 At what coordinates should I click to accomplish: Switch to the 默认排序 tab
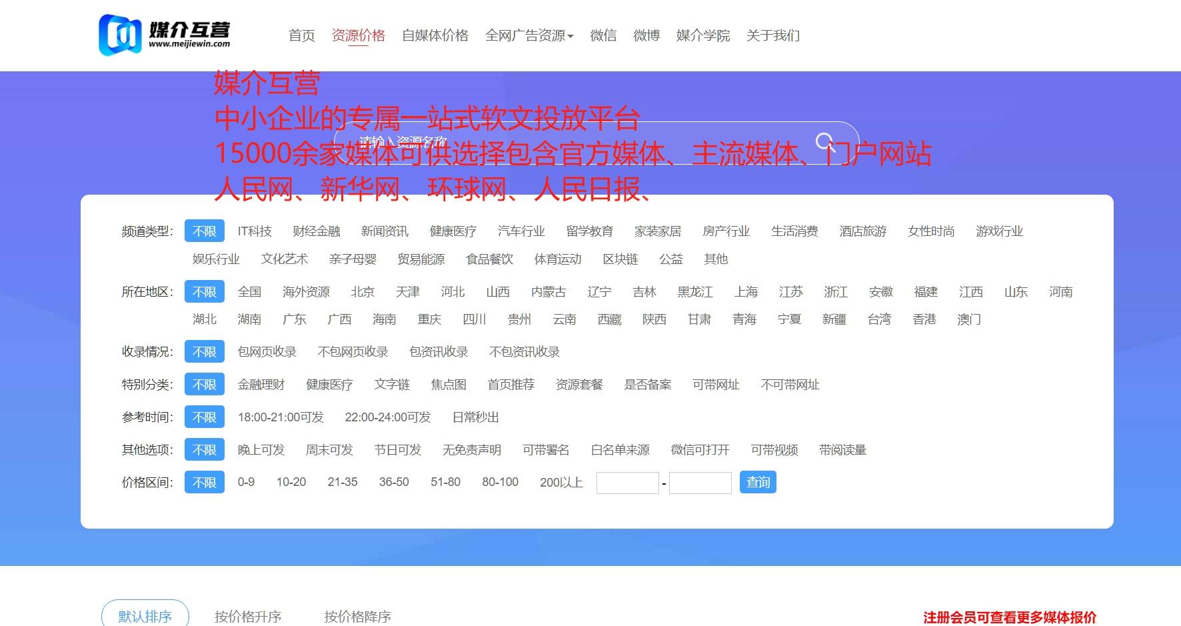click(145, 616)
